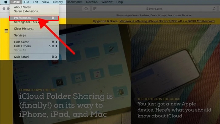The height and width of the screenshot is (124, 220).
Task: Open the Help menu
Action: click(x=120, y=2)
